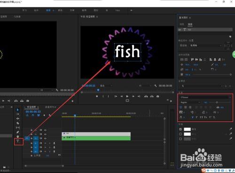Image resolution: width=235 pixels, height=173 pixels.
Task: Open the Regular font style dropdown
Action: click(x=190, y=102)
